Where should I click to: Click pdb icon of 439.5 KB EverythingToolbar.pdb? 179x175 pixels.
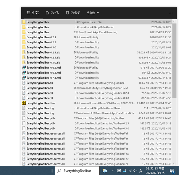click(24, 118)
